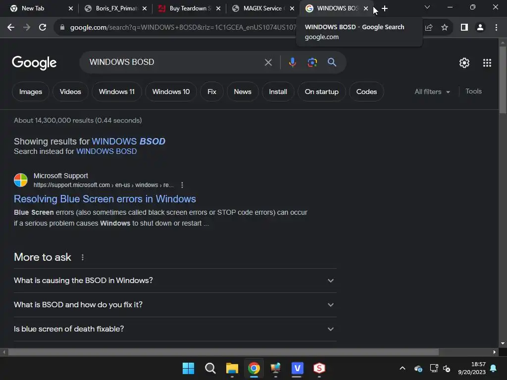Apply the On startup filter chip
This screenshot has height=380, width=507.
[322, 92]
